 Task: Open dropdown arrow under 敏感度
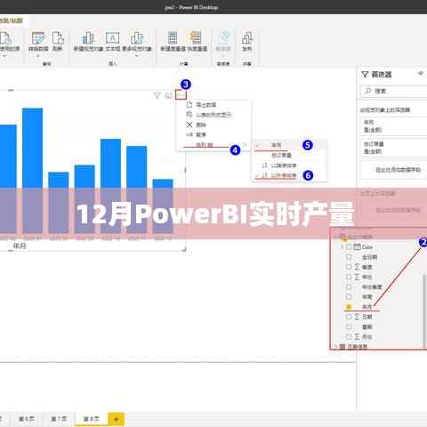pos(223,56)
